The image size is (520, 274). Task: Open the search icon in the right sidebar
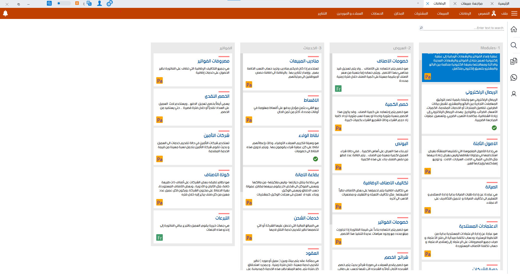(x=513, y=45)
